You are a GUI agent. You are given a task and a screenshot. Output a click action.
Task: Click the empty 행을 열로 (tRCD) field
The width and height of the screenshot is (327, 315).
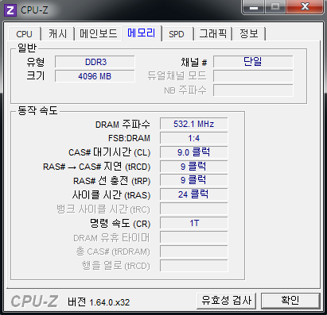194,266
